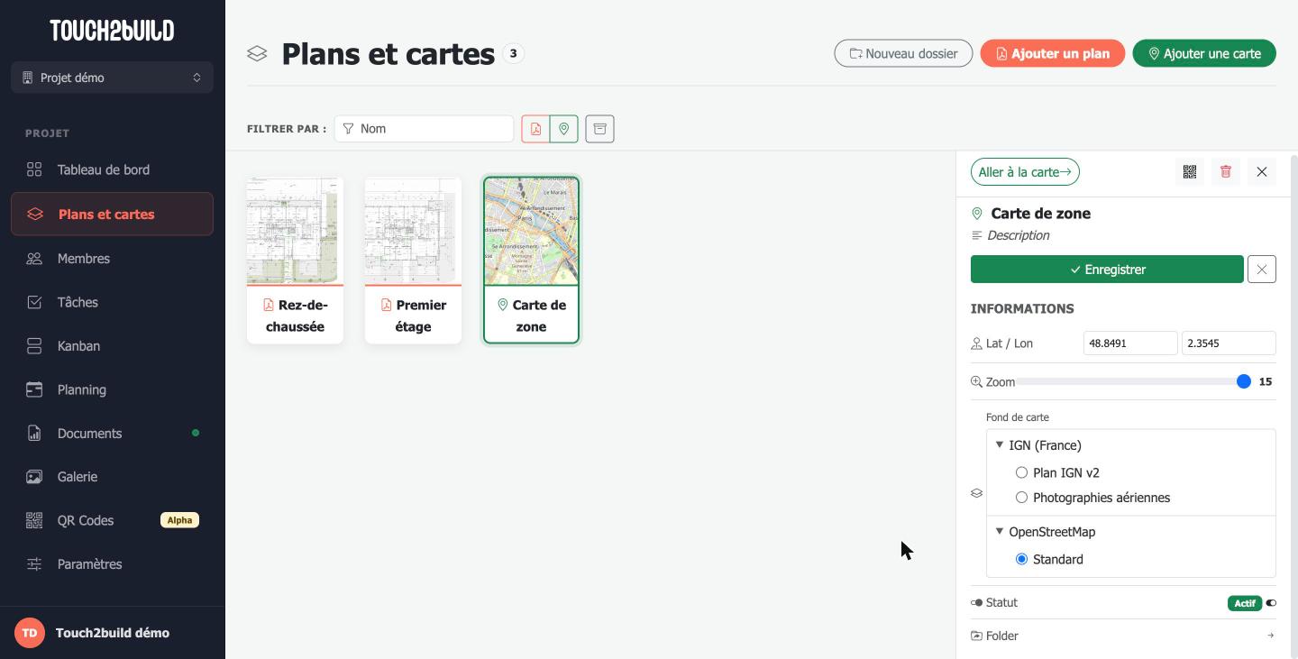Filter by maps pin icon
Viewport: 1298px width, 659px height.
coord(564,129)
